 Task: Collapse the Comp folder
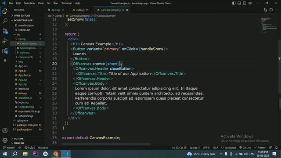pyautogui.click(x=22, y=39)
